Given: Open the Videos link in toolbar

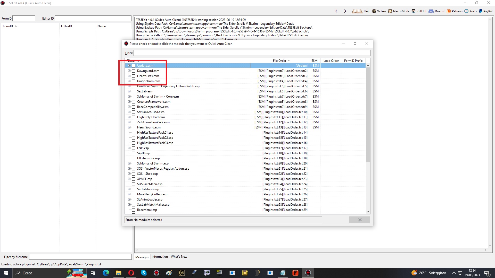Looking at the screenshot, I should pos(379,11).
